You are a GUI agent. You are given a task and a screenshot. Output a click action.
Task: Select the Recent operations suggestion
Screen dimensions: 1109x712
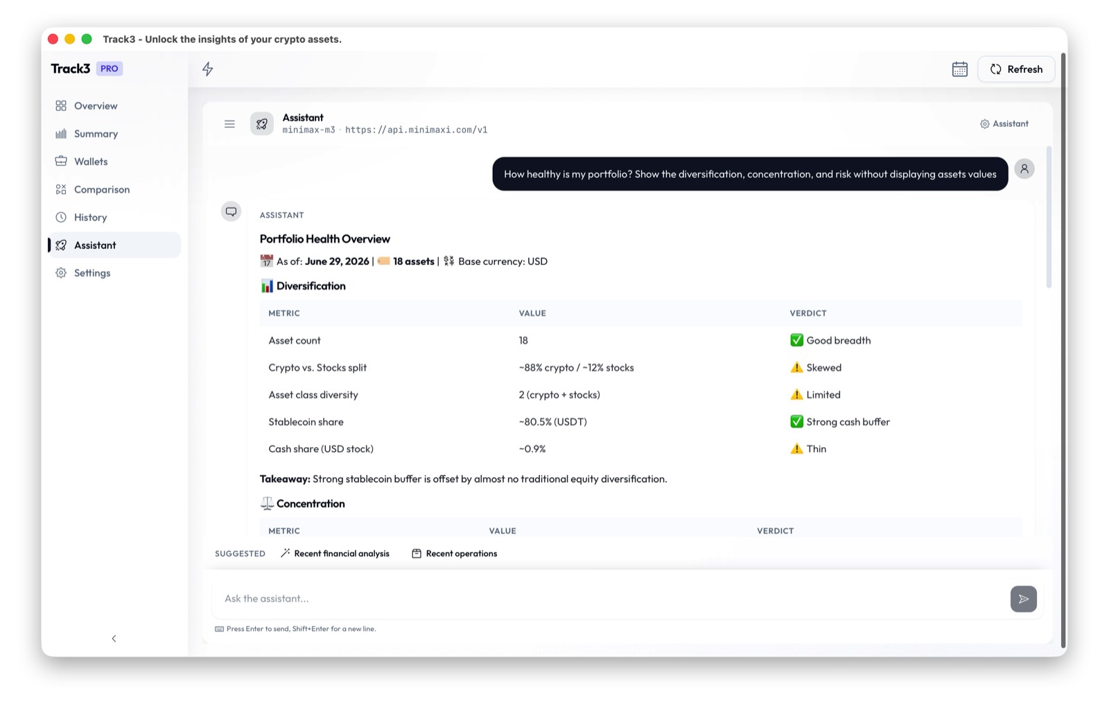coord(454,553)
